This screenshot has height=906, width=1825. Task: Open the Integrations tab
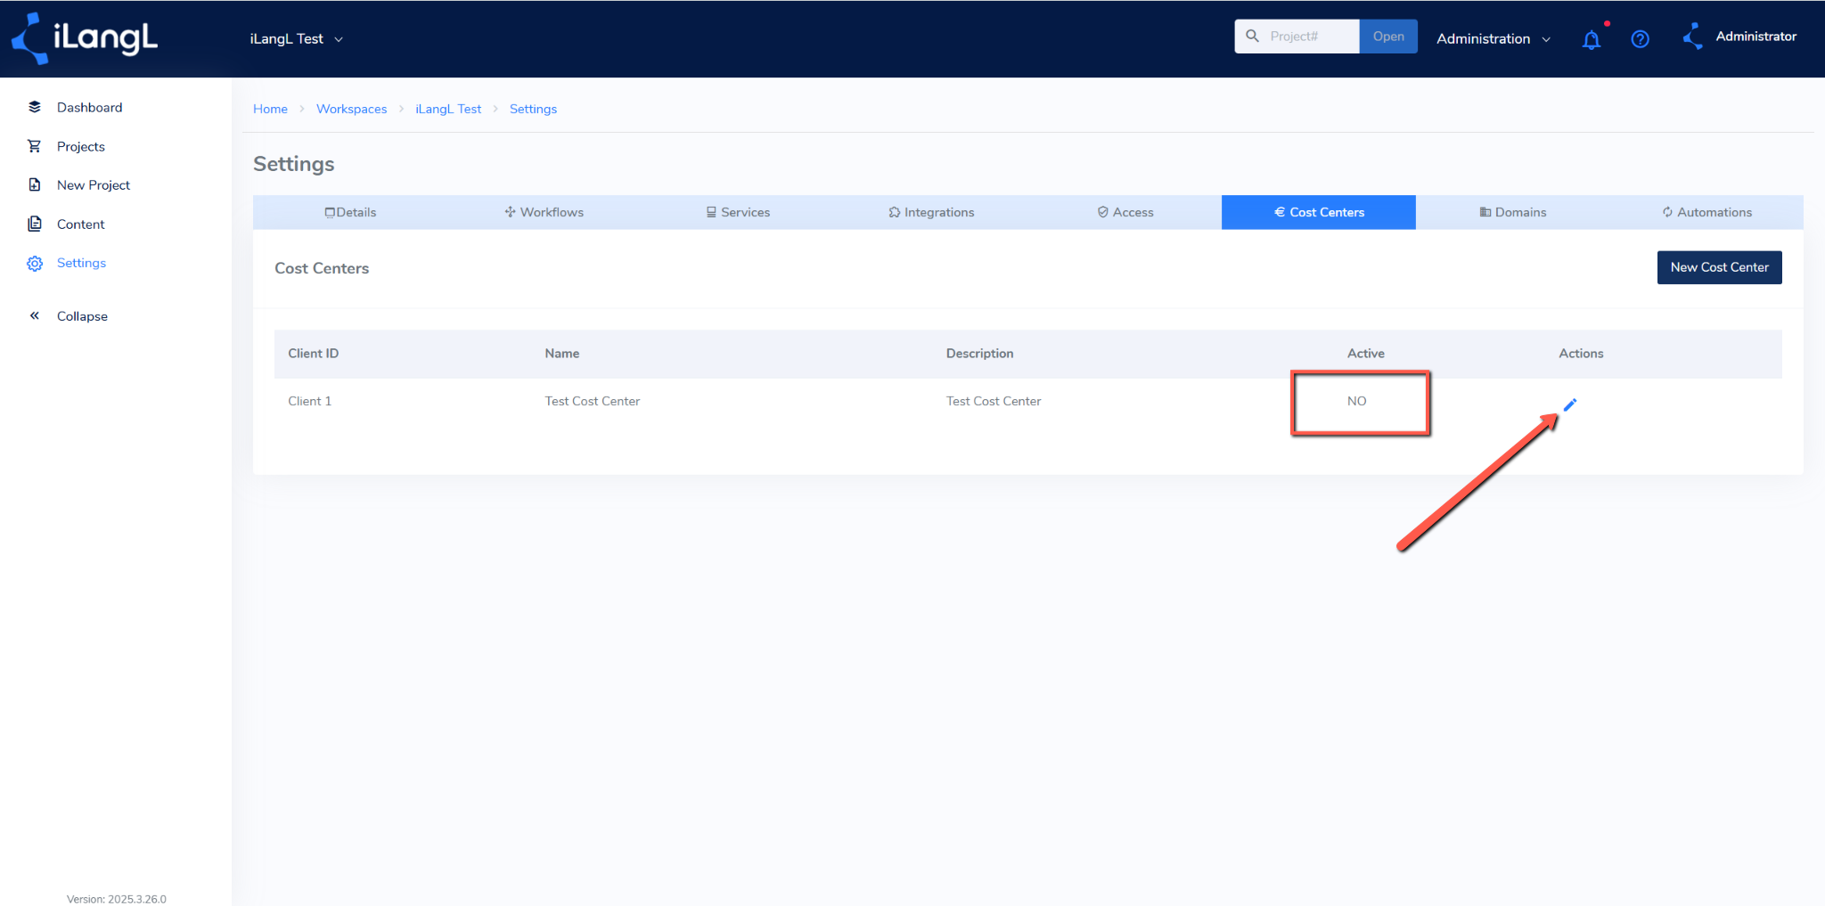(931, 212)
